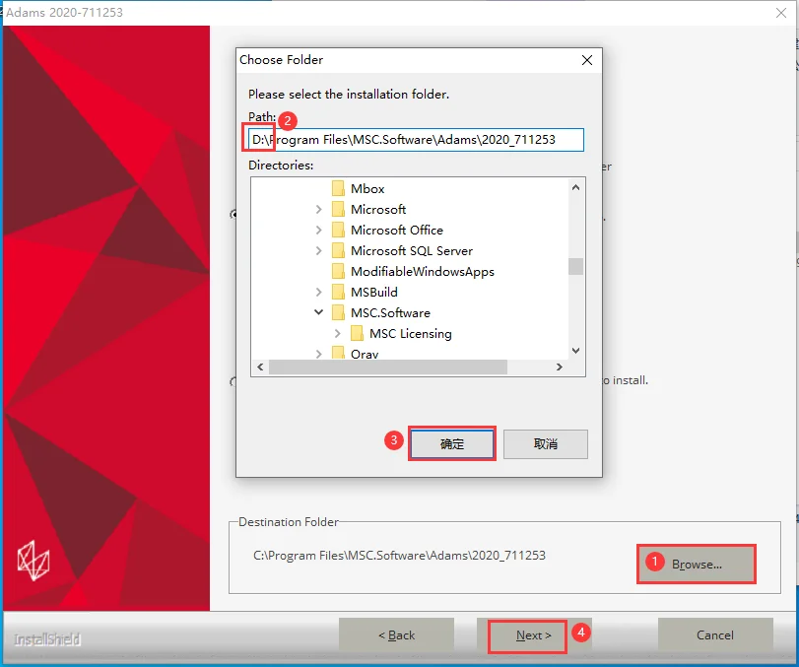
Task: Click the vertical scrollbar thumb in Directories
Action: pos(575,266)
